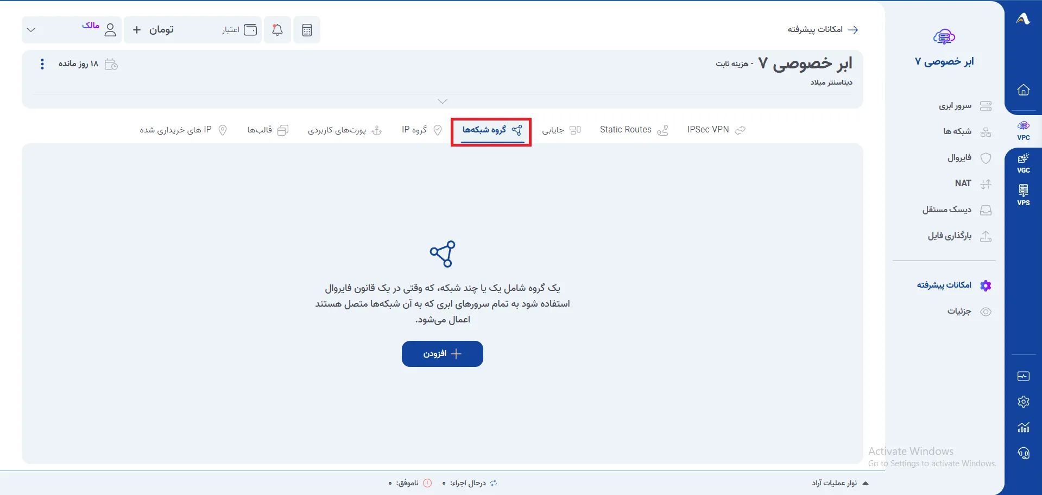Switch to قالب‌ها tab
The width and height of the screenshot is (1042, 495).
coord(268,130)
